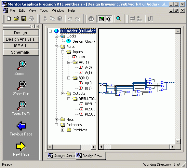Select the A(1) tree item

click(88, 73)
